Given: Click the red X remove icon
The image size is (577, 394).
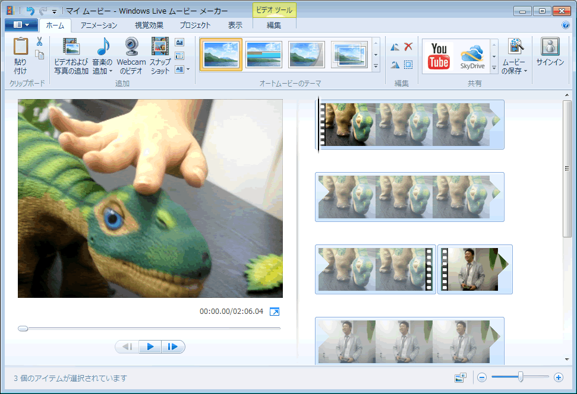Looking at the screenshot, I should pyautogui.click(x=408, y=47).
